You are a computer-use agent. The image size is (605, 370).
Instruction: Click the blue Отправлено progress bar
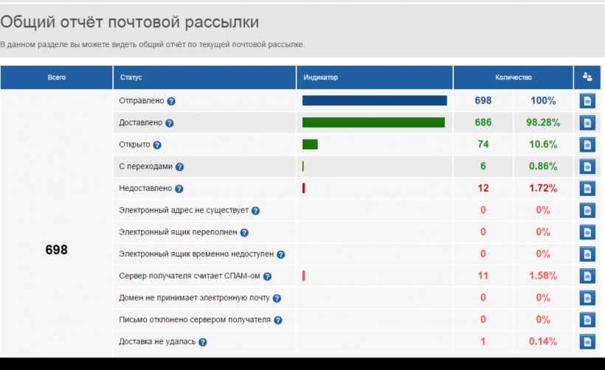tap(375, 100)
